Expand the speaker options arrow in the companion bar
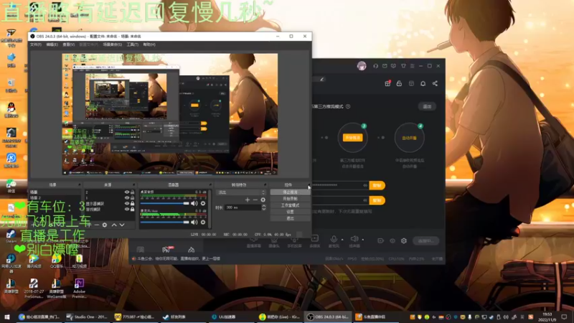This screenshot has height=323, width=574. (x=363, y=240)
